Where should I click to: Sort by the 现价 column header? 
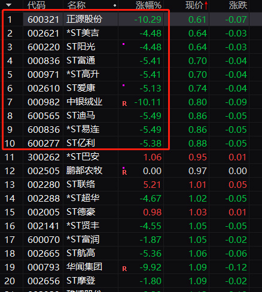tap(194, 5)
